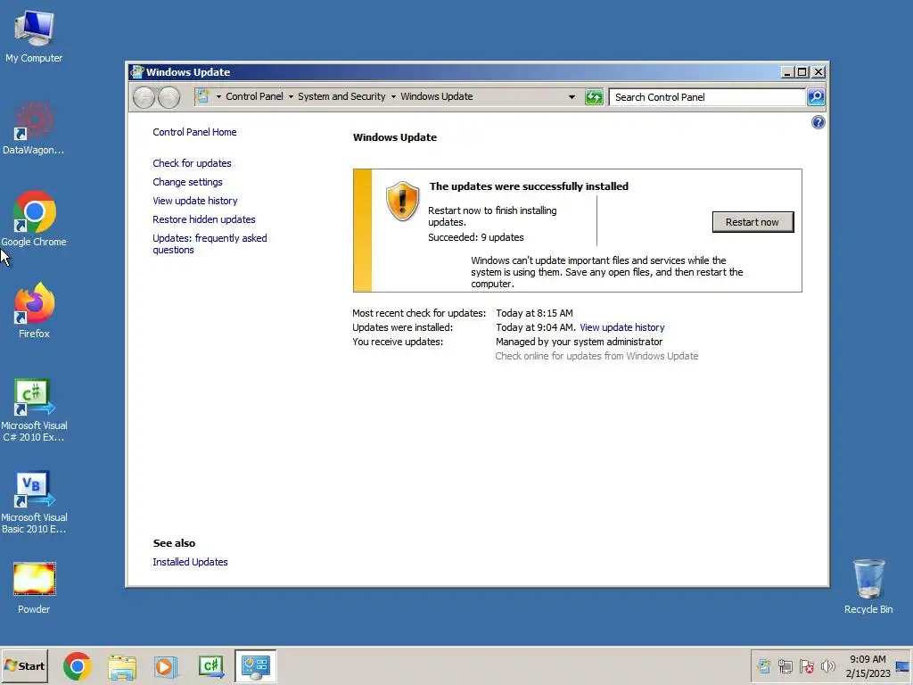This screenshot has height=685, width=913.
Task: Open Microsoft Visual Basic 2010 Express shortcut
Action: pyautogui.click(x=34, y=502)
